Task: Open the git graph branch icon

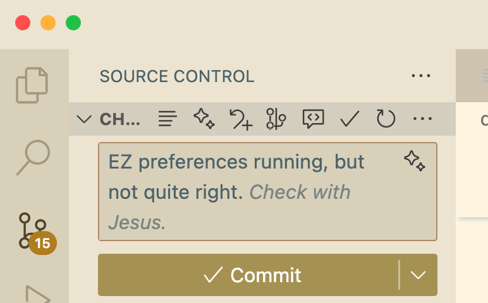Action: 276,119
